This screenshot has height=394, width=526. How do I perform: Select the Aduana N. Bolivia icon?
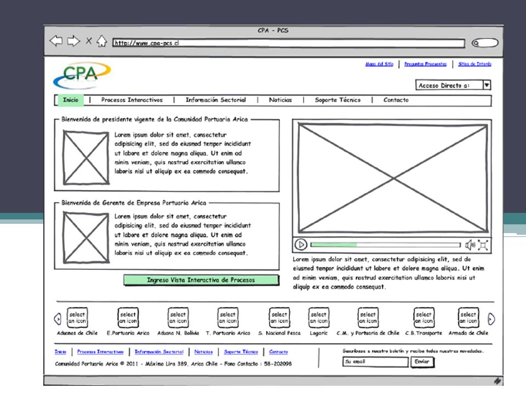178,317
